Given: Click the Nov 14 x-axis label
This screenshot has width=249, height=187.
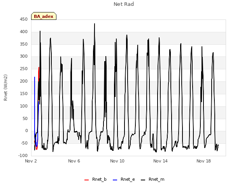Looking at the screenshot, I should click(x=160, y=161).
